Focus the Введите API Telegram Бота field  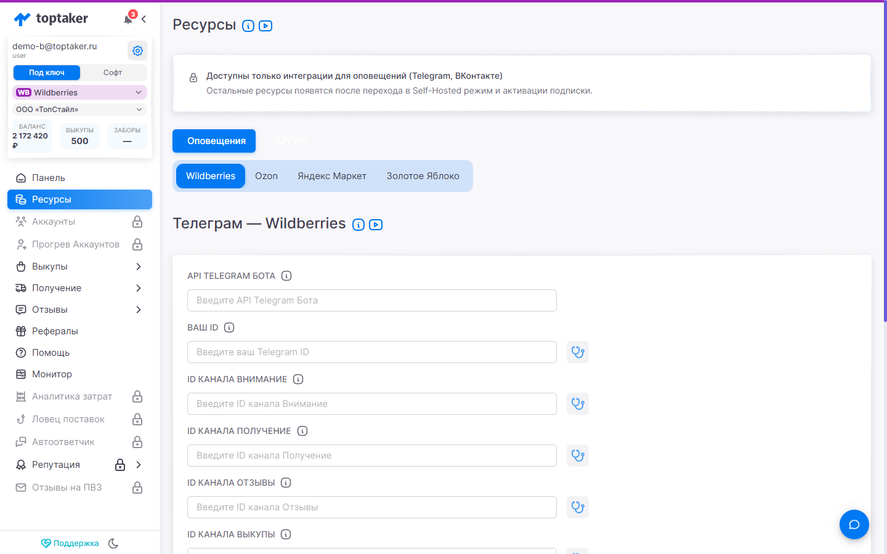coord(372,300)
